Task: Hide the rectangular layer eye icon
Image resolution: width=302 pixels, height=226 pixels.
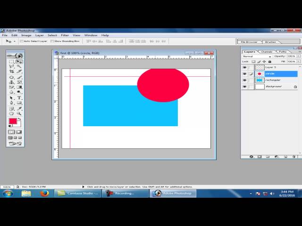Action: pos(244,80)
